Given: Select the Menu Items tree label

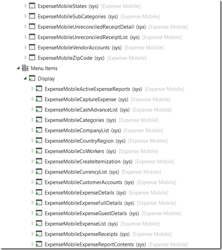Looking at the screenshot, I should [x=44, y=68].
